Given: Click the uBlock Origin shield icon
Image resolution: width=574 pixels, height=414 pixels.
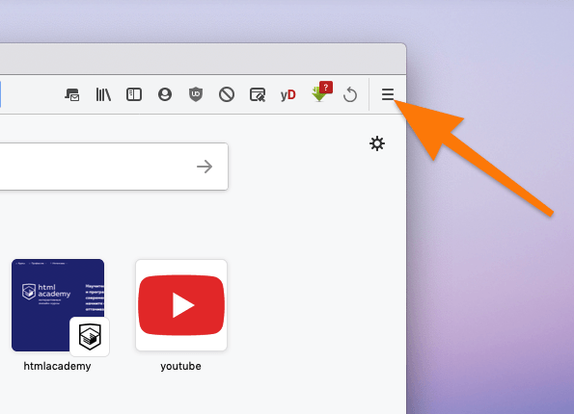Looking at the screenshot, I should [x=196, y=94].
